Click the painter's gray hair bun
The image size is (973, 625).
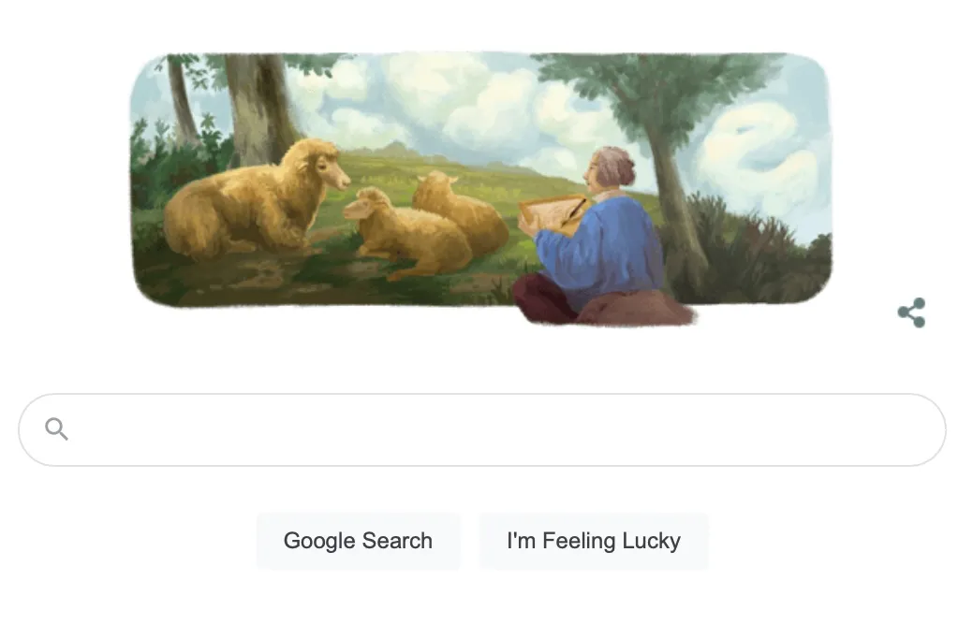coord(615,165)
